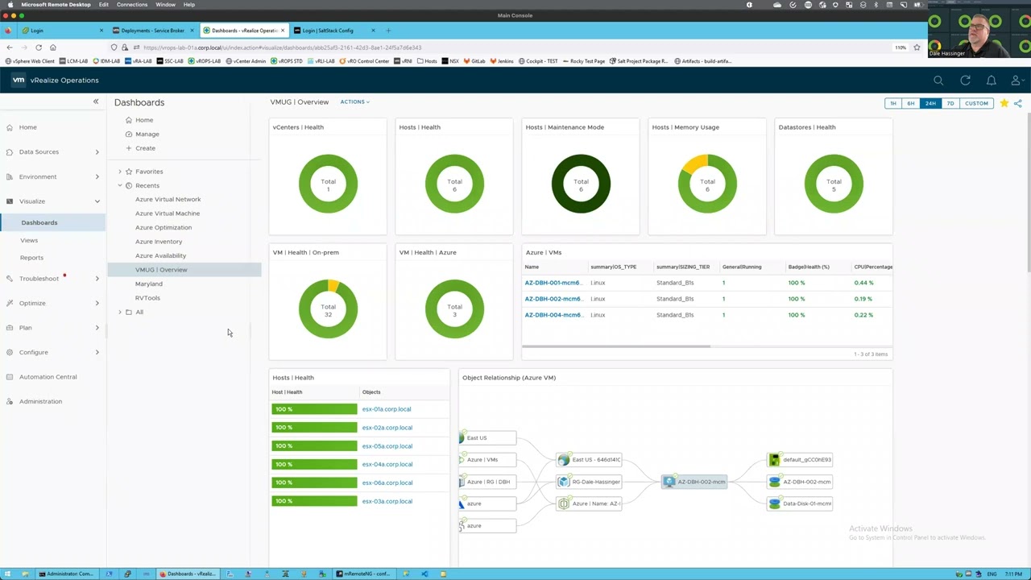Expand the Favorites dashboards folder
Viewport: 1031px width, 580px height.
pos(120,172)
